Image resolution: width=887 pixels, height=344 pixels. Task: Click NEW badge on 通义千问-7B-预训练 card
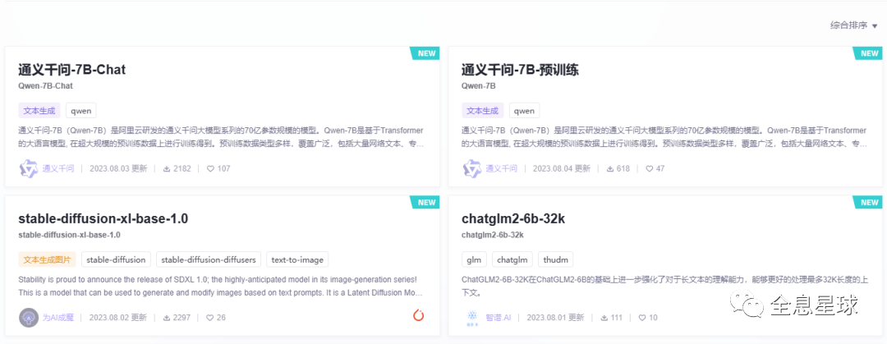869,53
